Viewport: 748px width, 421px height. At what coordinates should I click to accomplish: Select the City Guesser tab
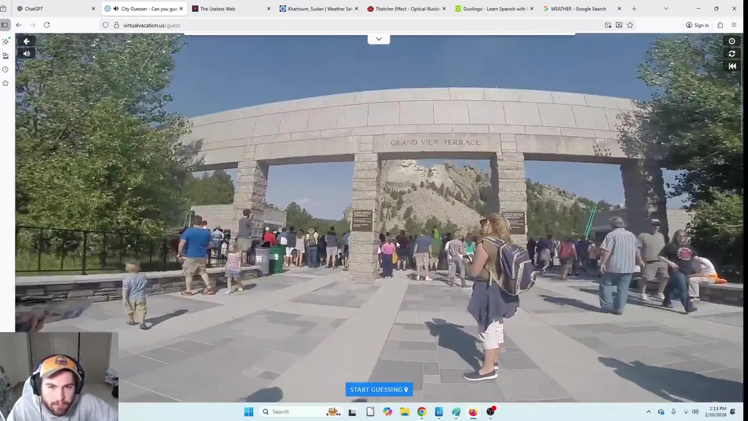tap(143, 9)
